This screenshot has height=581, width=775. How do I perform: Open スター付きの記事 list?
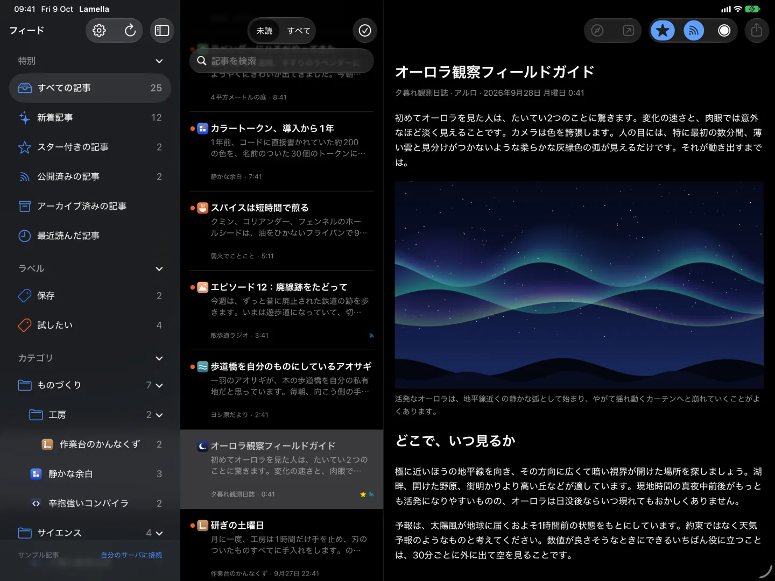90,147
